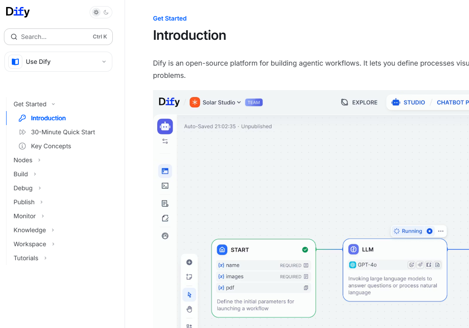Open the Key Concepts page
The height and width of the screenshot is (328, 469).
(x=51, y=146)
